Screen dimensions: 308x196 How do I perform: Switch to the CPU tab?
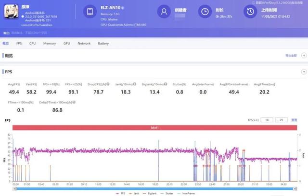[32, 44]
